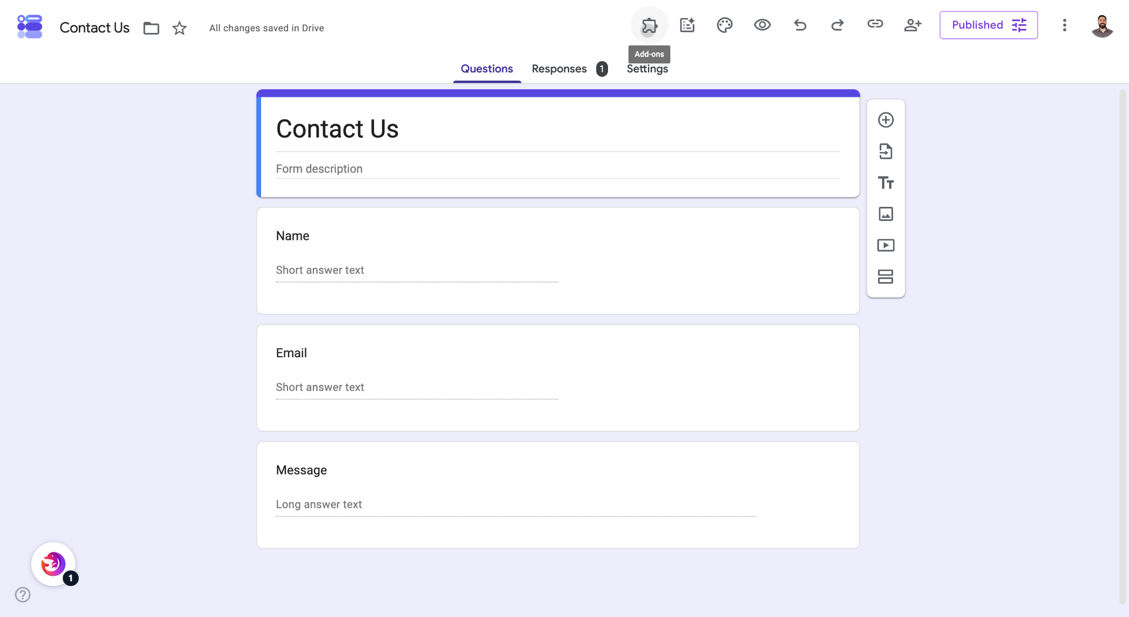Move the form with the folder icon
This screenshot has width=1129, height=617.
click(x=151, y=28)
